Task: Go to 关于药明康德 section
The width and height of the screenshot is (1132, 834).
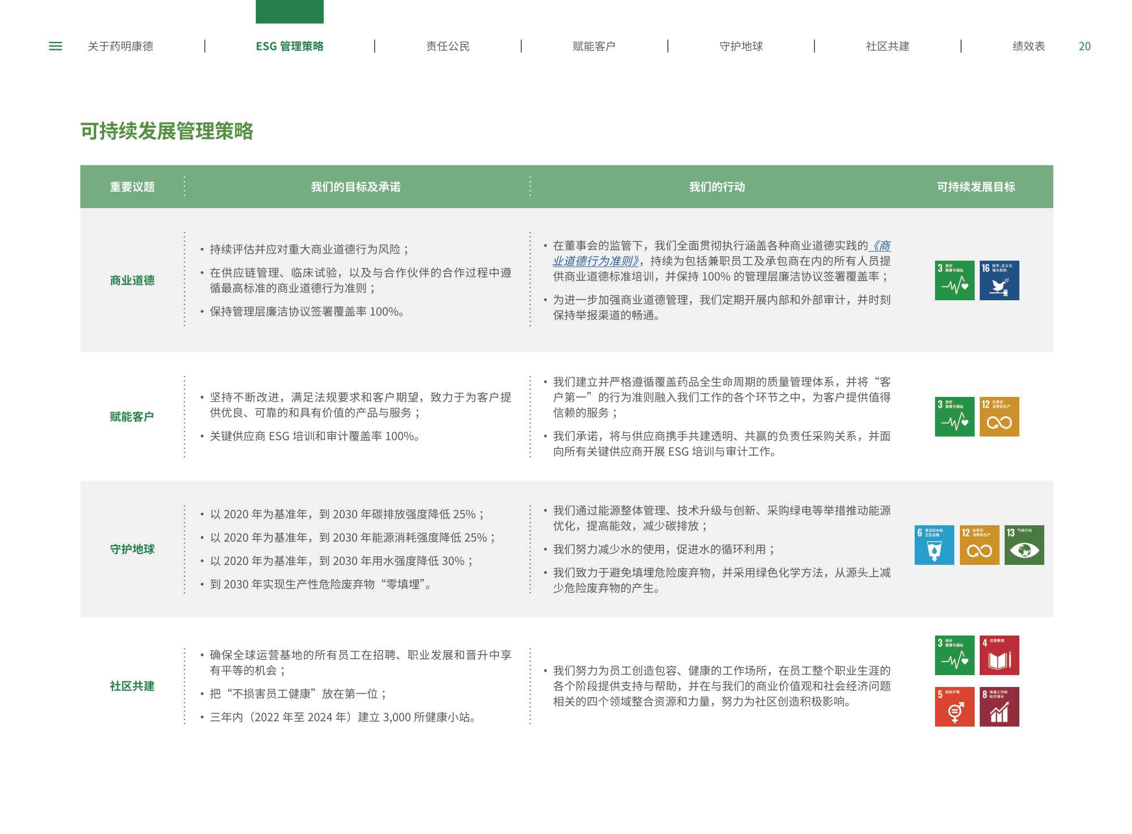Action: (121, 46)
